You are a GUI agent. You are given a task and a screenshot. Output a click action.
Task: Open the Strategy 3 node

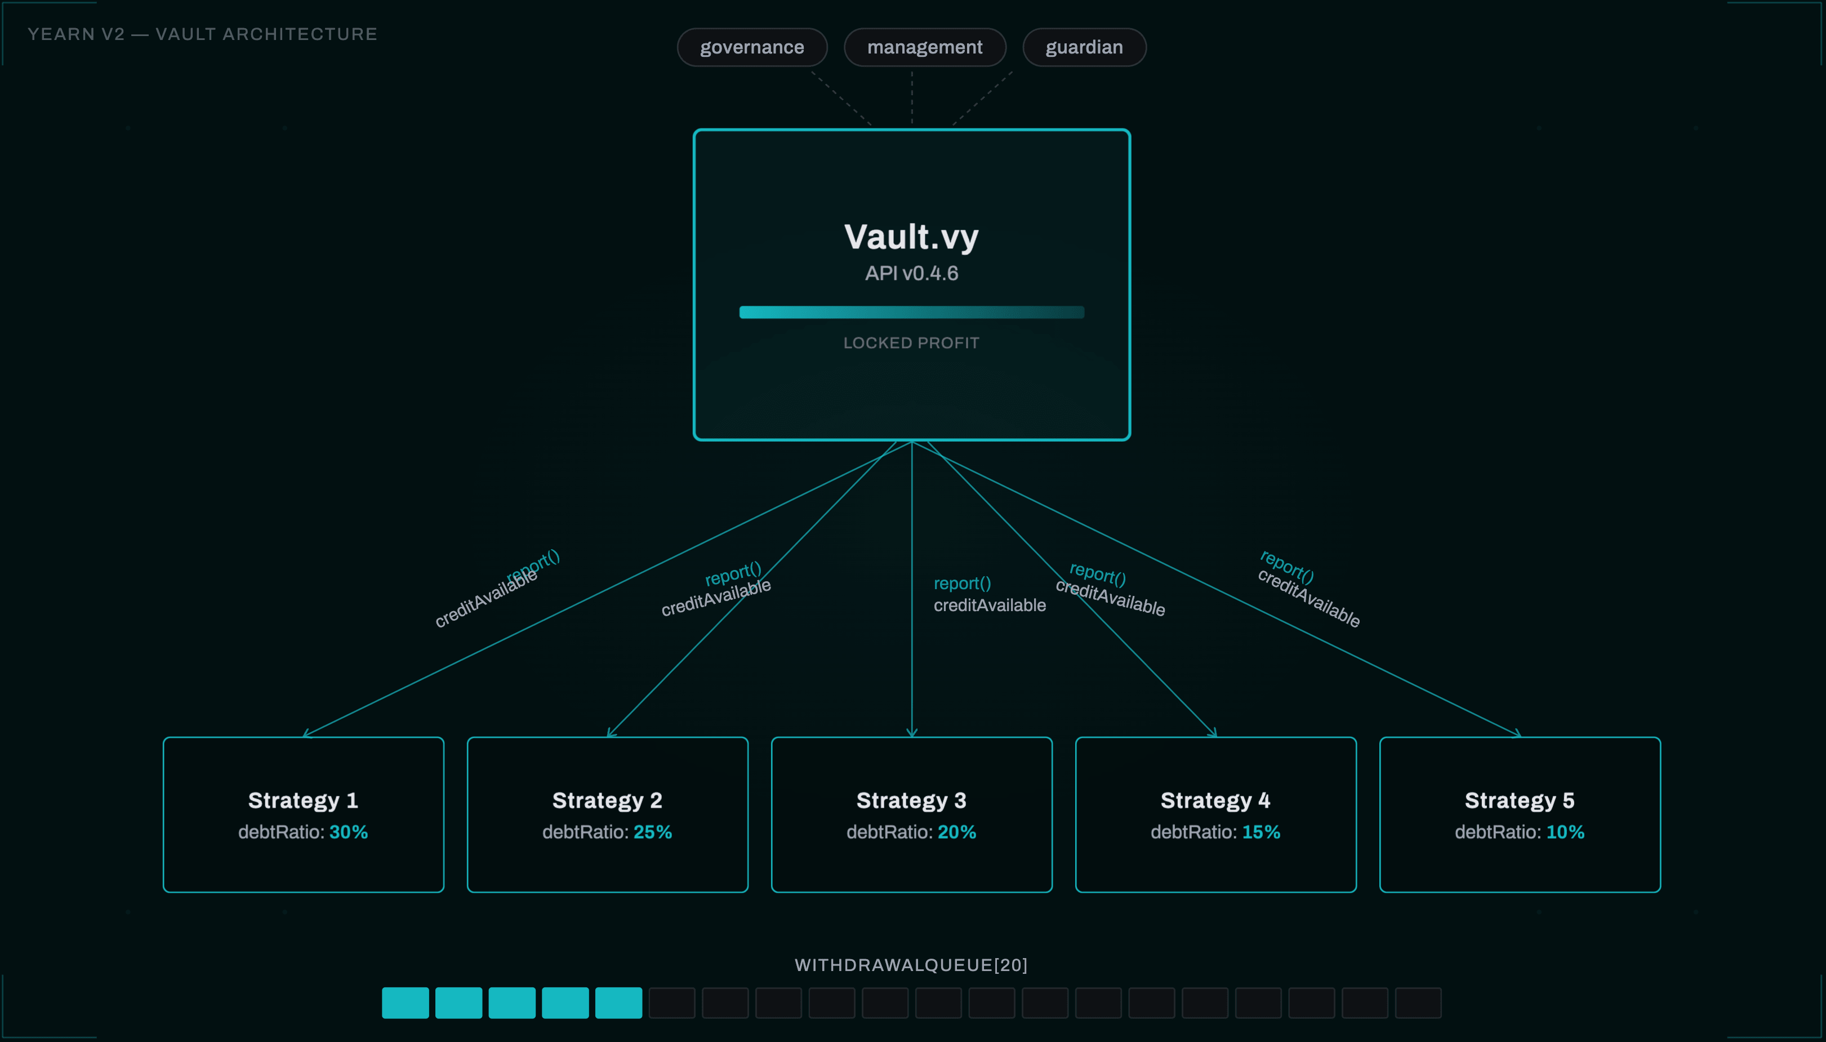click(911, 814)
